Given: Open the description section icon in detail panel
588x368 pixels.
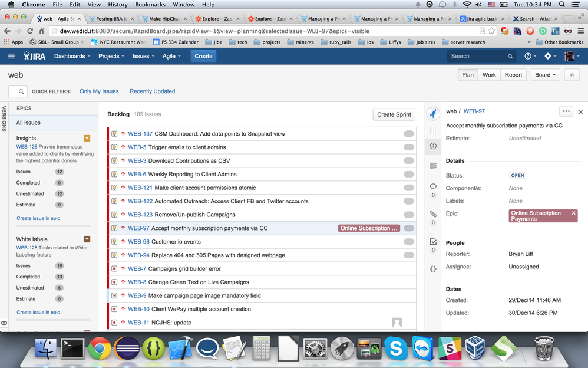Looking at the screenshot, I should pyautogui.click(x=433, y=166).
